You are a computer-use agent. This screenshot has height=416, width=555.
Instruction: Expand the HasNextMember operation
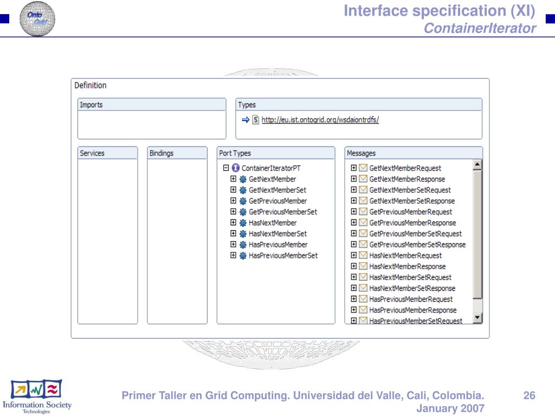[234, 223]
